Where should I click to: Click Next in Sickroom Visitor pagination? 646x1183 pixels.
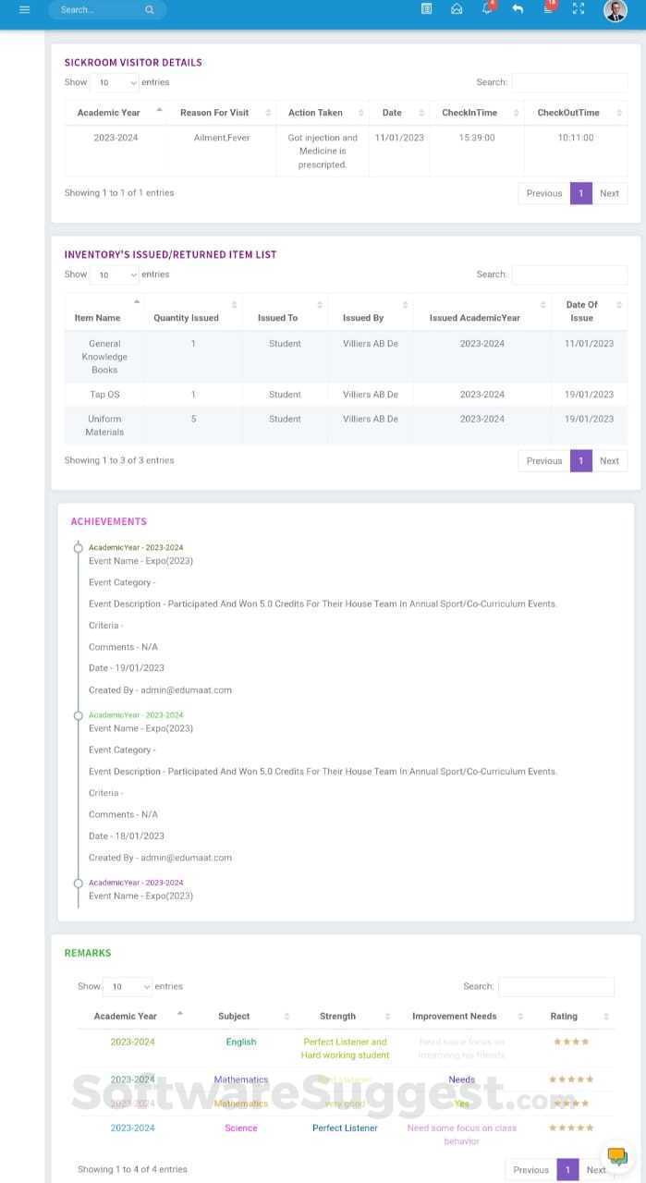(x=609, y=193)
